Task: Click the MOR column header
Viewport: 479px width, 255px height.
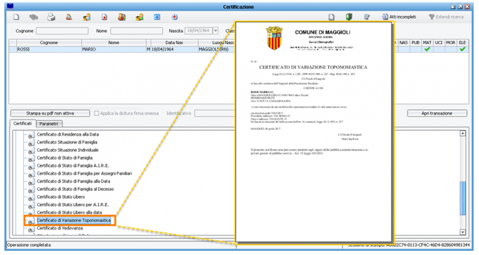Action: (451, 42)
